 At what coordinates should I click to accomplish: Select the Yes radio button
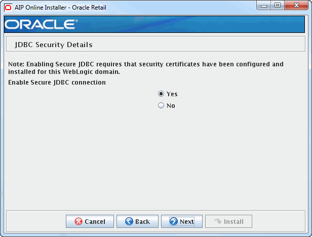click(x=161, y=94)
